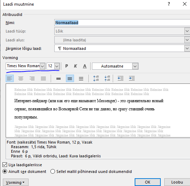Screen dimensions: 190x186
Task: Justify paragraph text alignment
Action: point(43,79)
